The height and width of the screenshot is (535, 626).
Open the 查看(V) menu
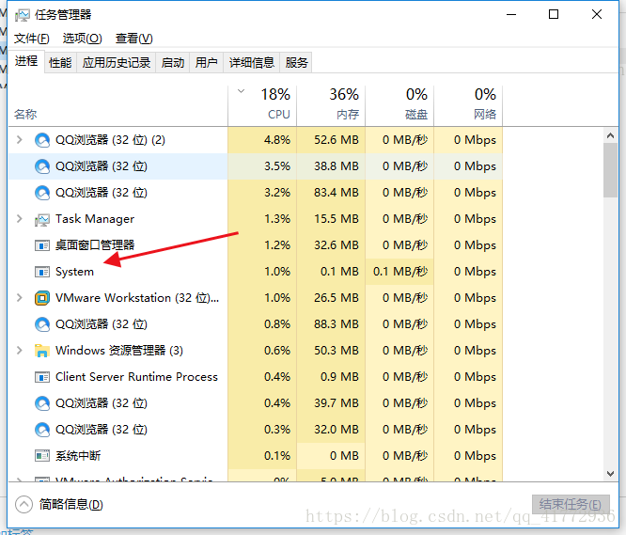coord(133,39)
